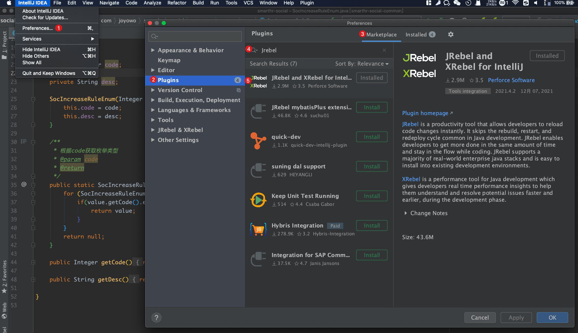
Task: Select the JRebel and XRebel plugin logo in results
Action: click(258, 82)
